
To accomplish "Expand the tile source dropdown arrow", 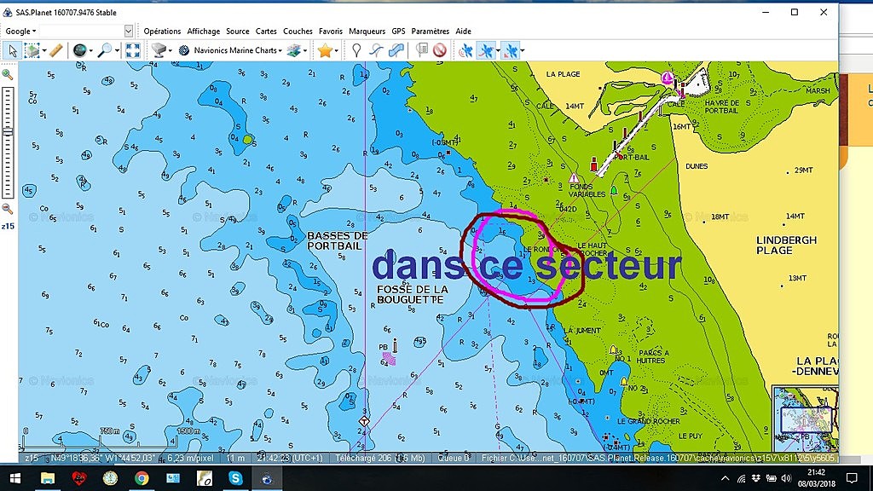I will tap(170, 50).
